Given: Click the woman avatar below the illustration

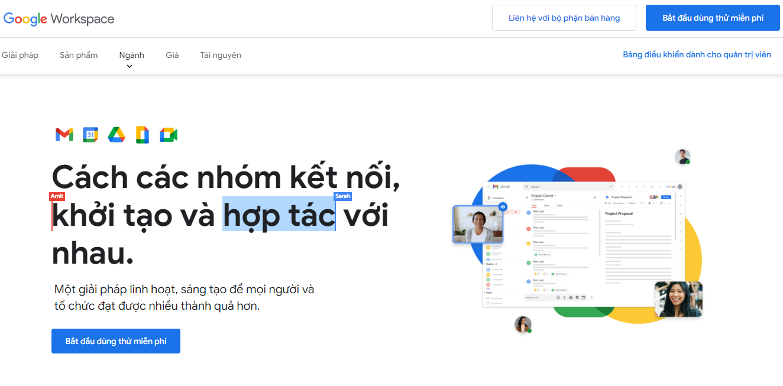Looking at the screenshot, I should tap(523, 325).
